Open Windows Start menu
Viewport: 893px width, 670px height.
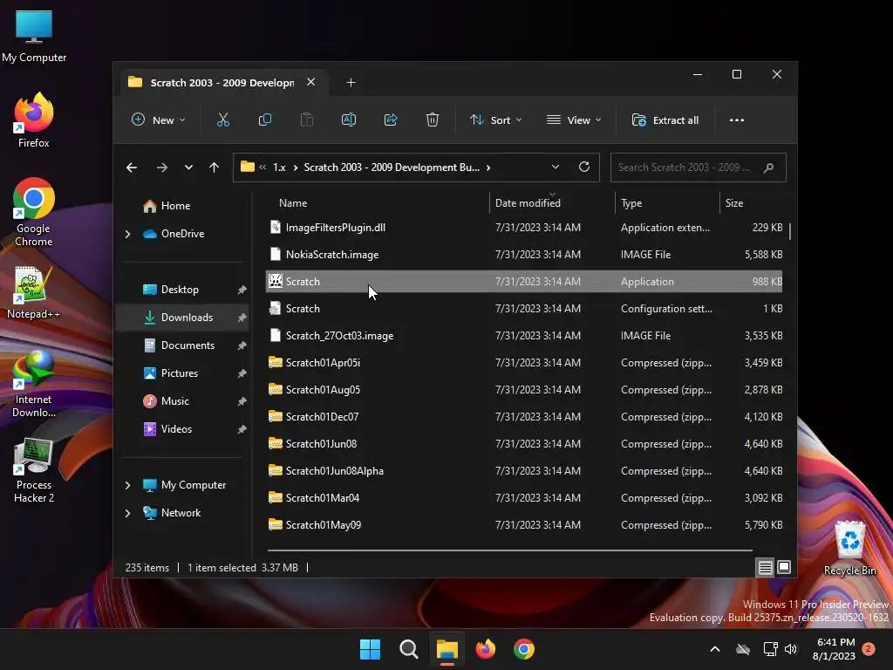tap(370, 649)
